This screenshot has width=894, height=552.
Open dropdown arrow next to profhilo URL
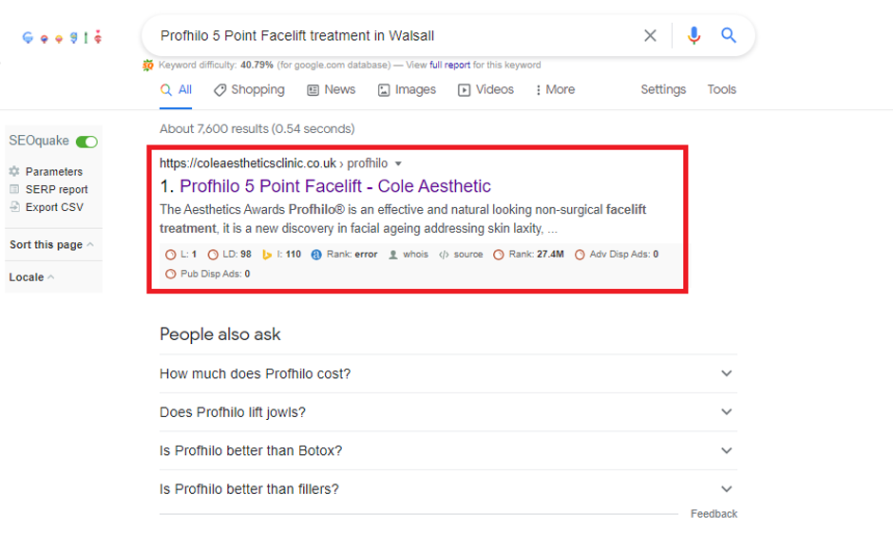tap(398, 163)
